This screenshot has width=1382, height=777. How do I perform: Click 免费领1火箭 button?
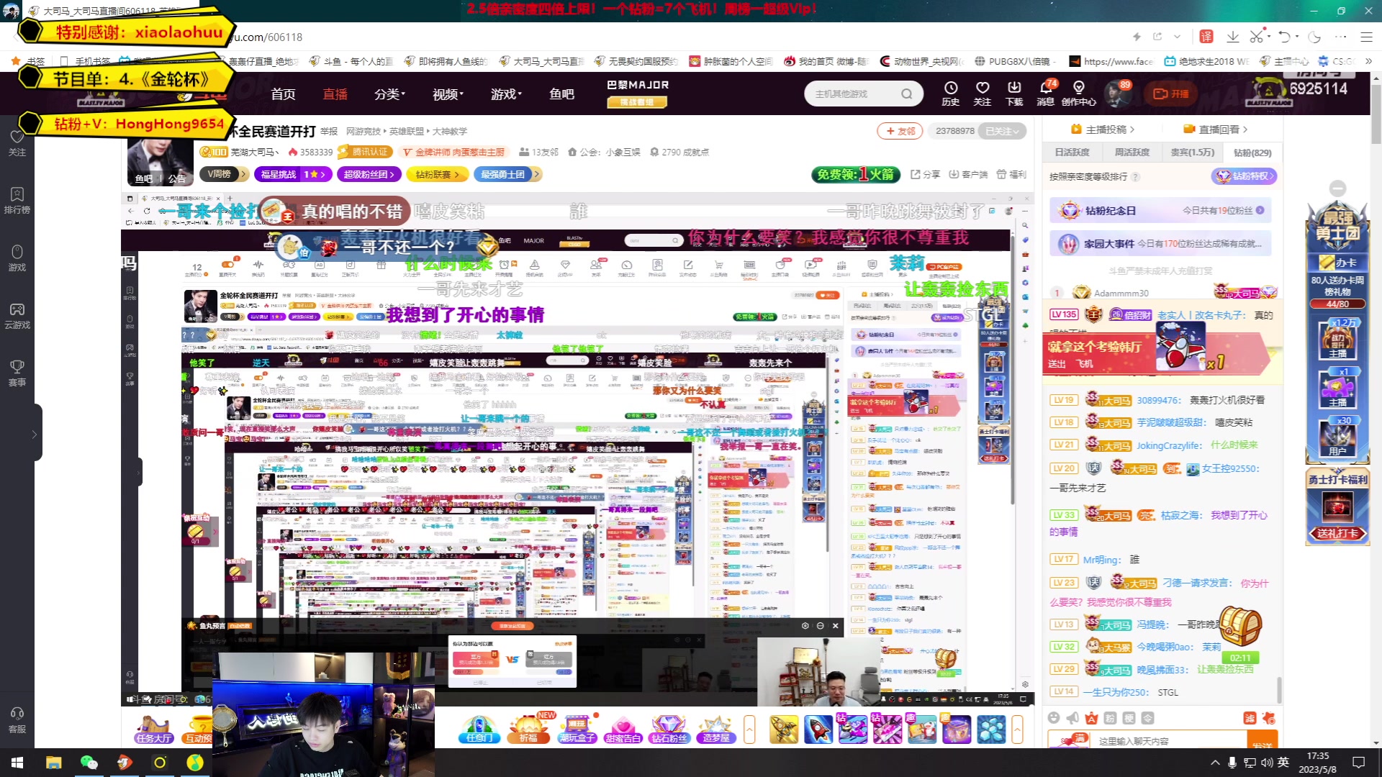(x=856, y=174)
